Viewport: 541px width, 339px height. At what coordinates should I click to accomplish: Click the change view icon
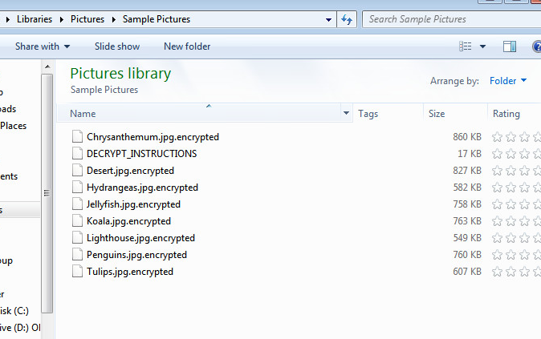(x=466, y=46)
